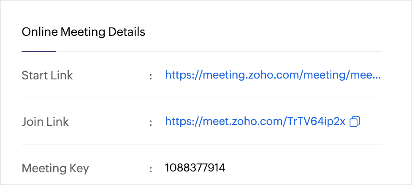The image size is (412, 185).
Task: Click the word Details in the heading
Action: point(127,32)
